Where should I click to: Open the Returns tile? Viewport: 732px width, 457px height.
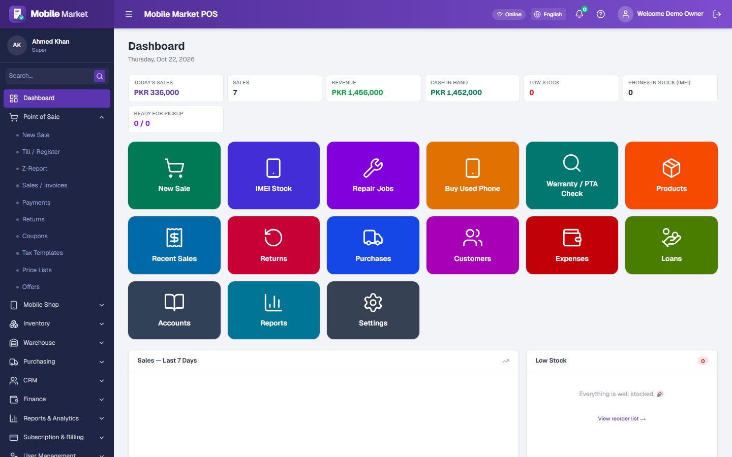click(273, 245)
